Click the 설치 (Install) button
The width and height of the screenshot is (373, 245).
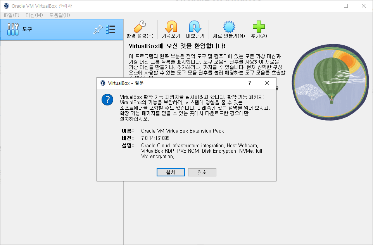pos(171,172)
